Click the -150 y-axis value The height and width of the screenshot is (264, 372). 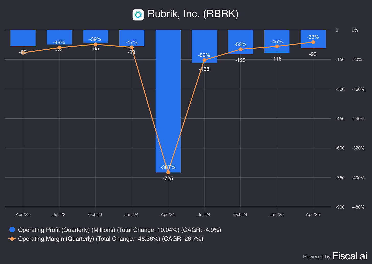(340, 60)
